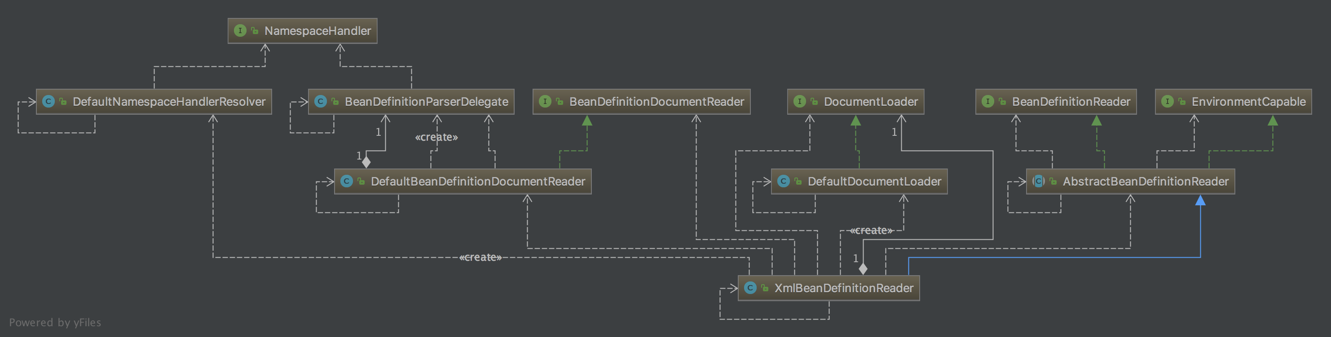Select the NamespaceHandler node label

click(x=318, y=31)
